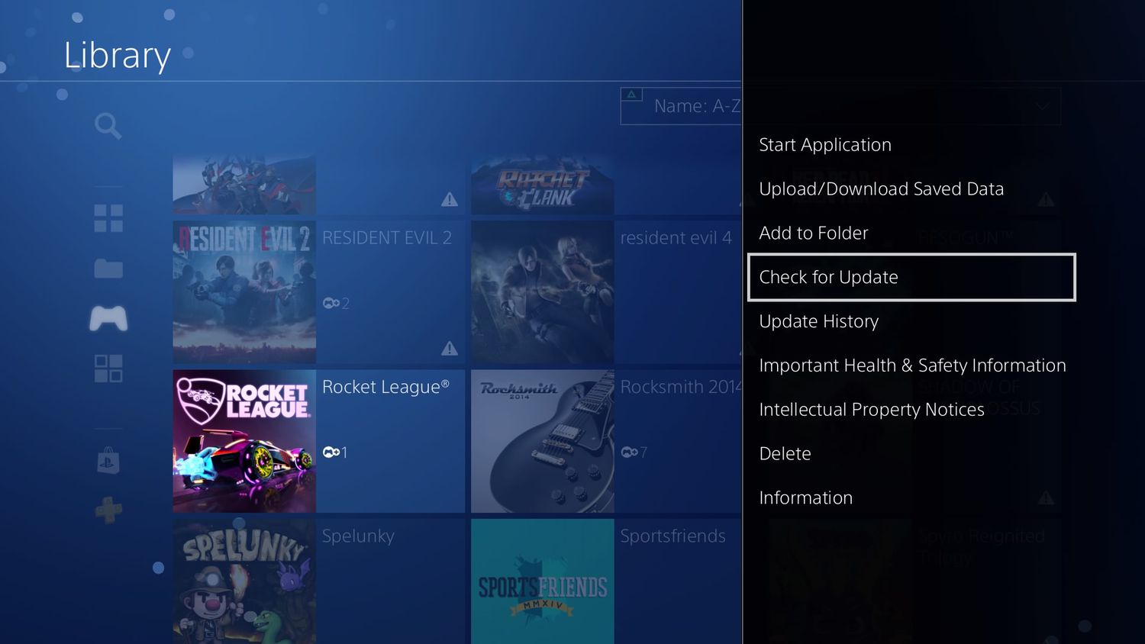Select the Games controller icon
The width and height of the screenshot is (1145, 644).
point(108,318)
